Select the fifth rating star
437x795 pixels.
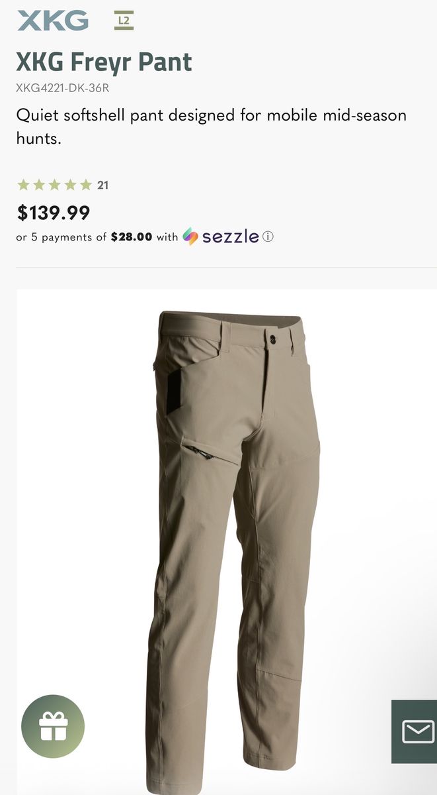click(86, 185)
